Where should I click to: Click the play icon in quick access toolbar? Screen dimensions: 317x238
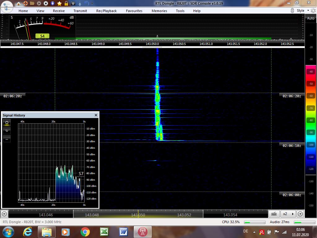pyautogui.click(x=39, y=3)
